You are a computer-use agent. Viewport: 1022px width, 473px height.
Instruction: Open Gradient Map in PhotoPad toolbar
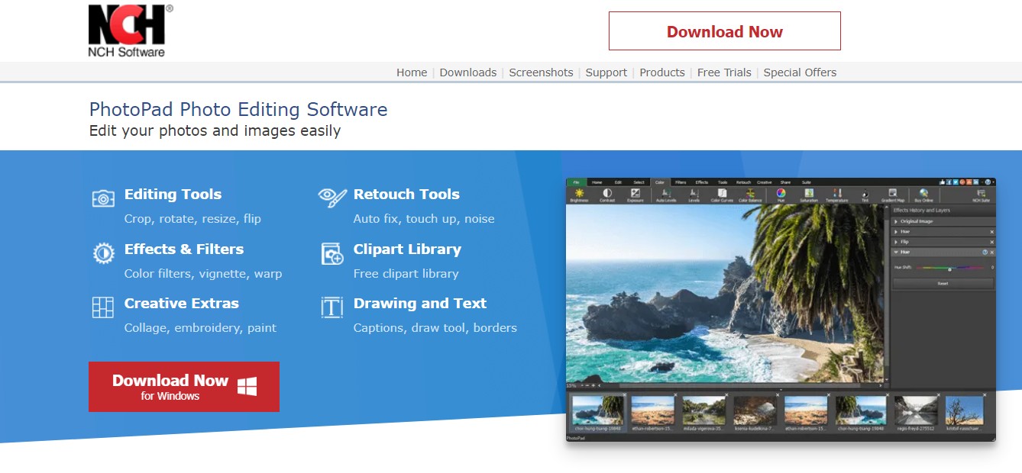coord(893,195)
